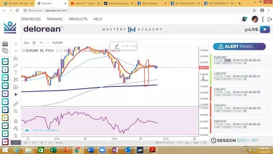Select the zoom in tool
This screenshot has height=154, width=273.
[16, 111]
